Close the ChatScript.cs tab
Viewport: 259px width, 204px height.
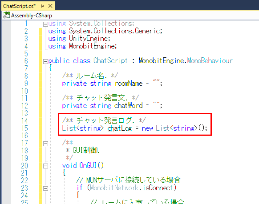tap(50, 6)
